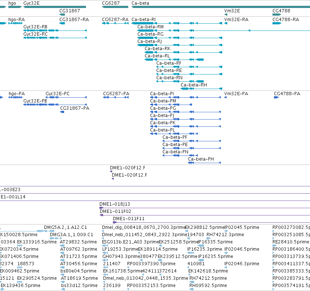Click the Ca-beta-RK transcript label
Image resolution: width=310 pixels, height=291 pixels.
click(x=158, y=49)
